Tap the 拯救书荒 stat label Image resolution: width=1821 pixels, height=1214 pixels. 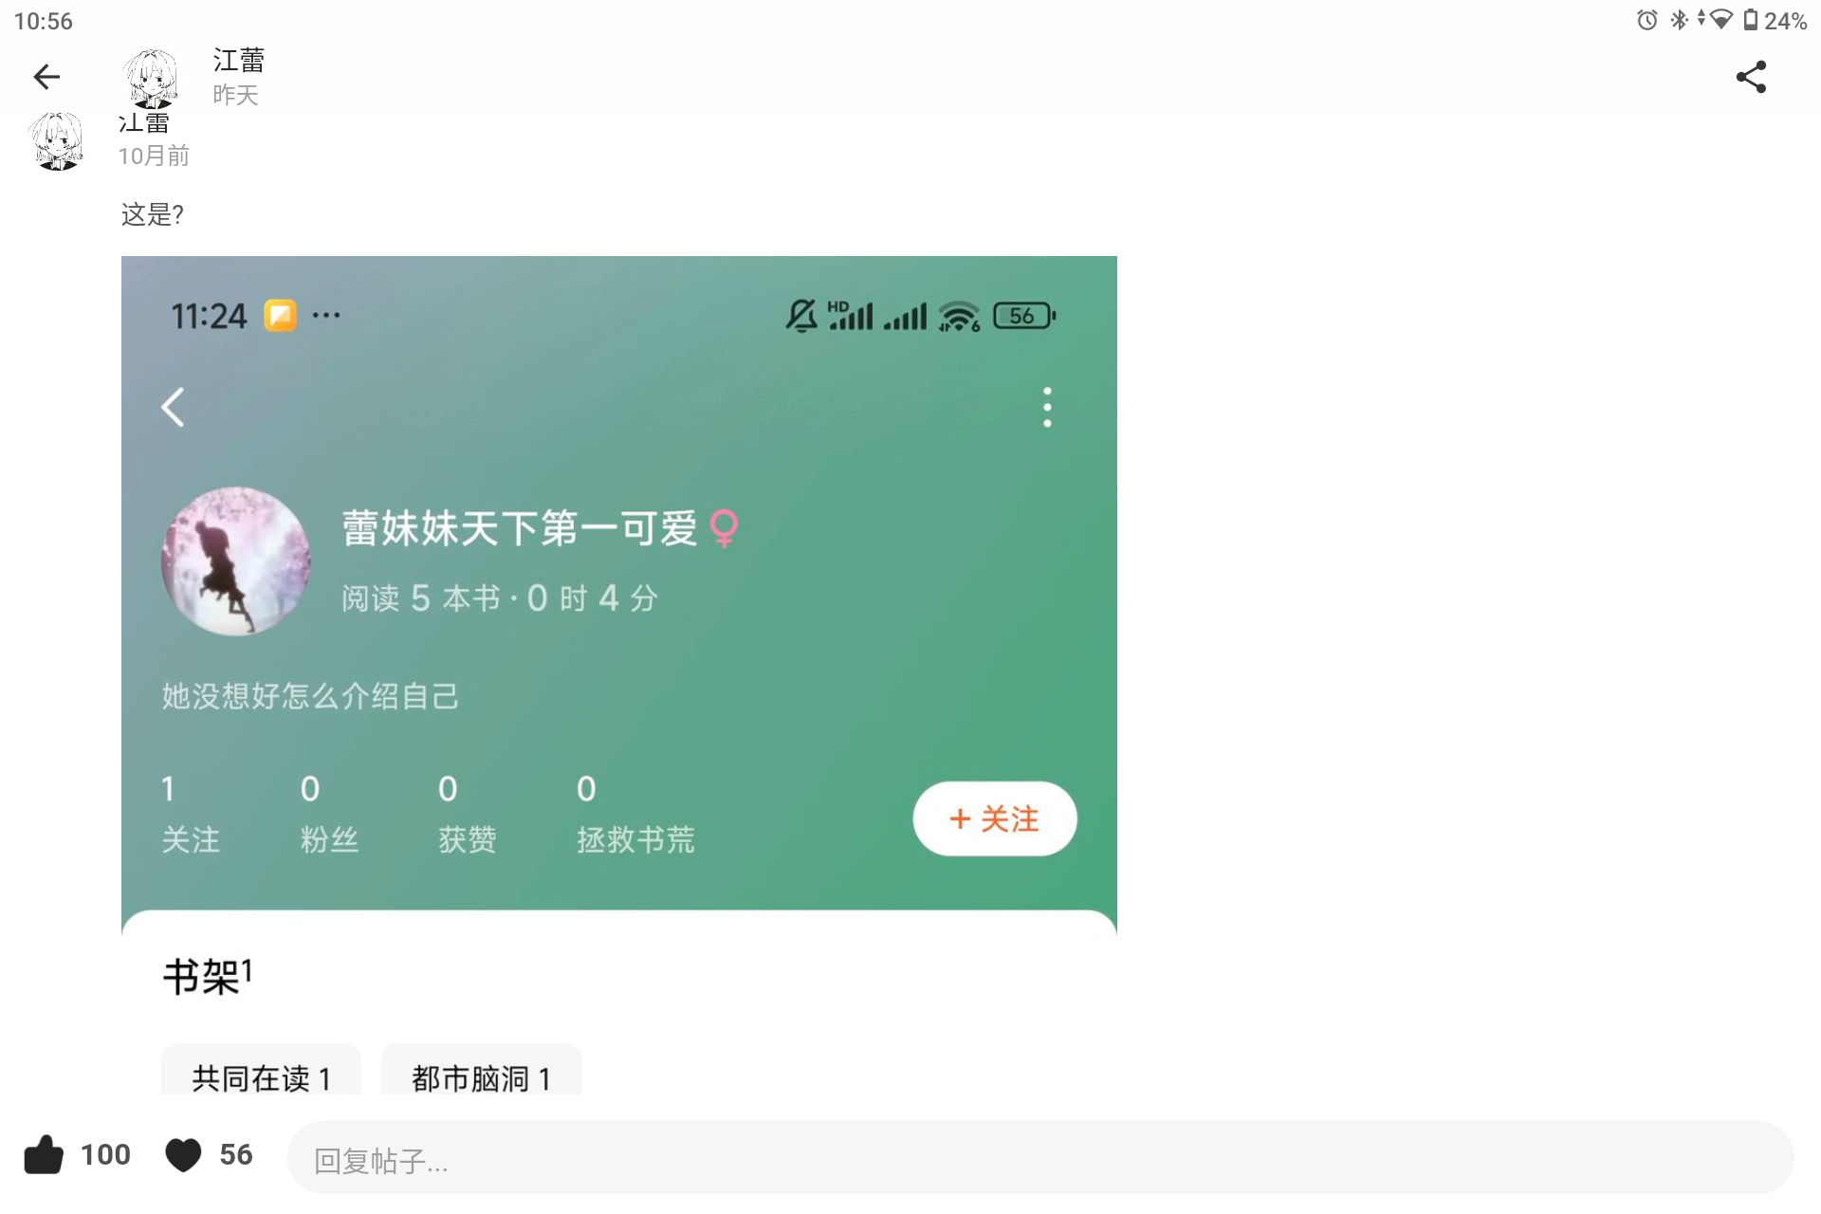[x=635, y=839]
